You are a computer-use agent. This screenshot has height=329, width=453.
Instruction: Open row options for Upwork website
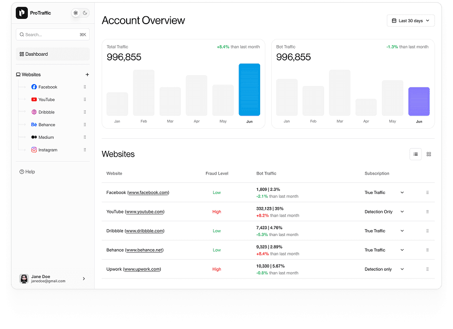pyautogui.click(x=427, y=269)
